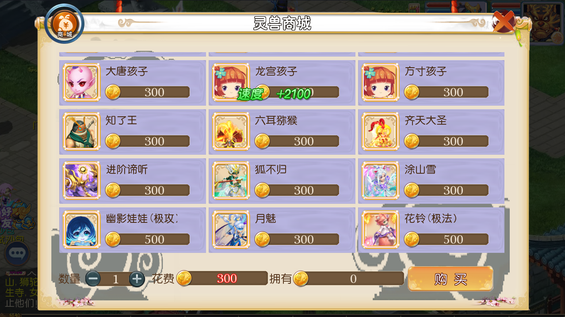Viewport: 565px width, 317px height.
Task: Select the 进阶谛听 pet icon
Action: pyautogui.click(x=81, y=180)
